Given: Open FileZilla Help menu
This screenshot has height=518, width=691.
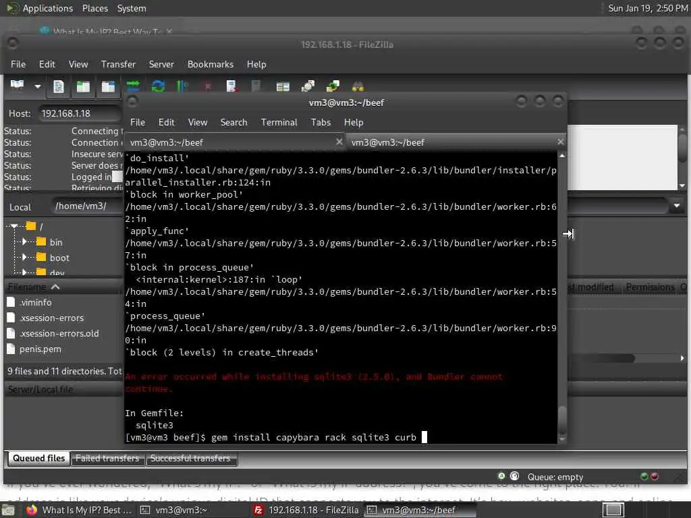Looking at the screenshot, I should (256, 64).
